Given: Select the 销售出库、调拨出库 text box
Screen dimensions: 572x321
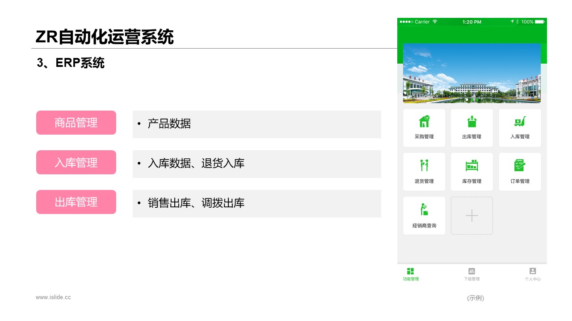Looking at the screenshot, I should click(x=257, y=204).
